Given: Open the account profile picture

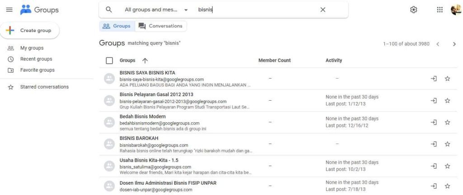Looking at the screenshot, I should click(456, 10).
